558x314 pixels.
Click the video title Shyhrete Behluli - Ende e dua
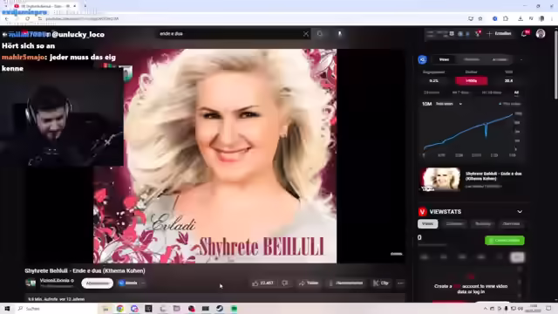85,270
